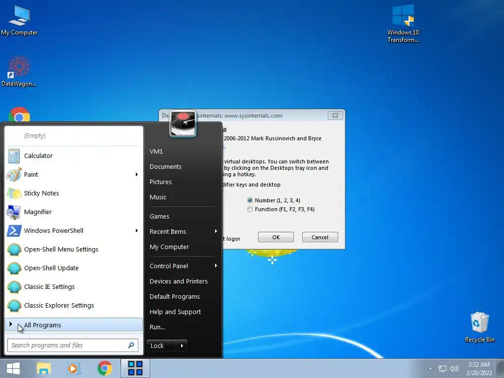This screenshot has height=378, width=504.
Task: Choose Run... from Start menu
Action: point(157,327)
